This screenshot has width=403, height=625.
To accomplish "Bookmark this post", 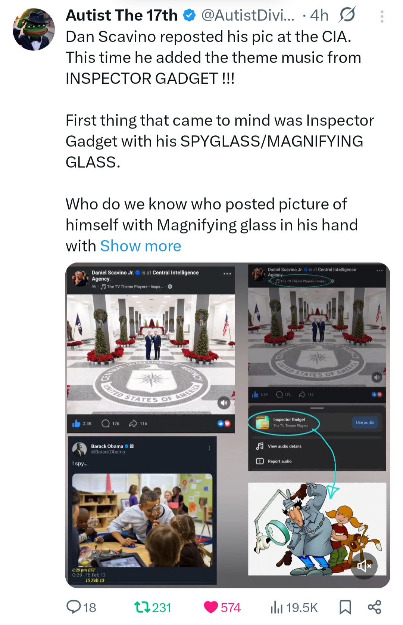I will point(345,607).
